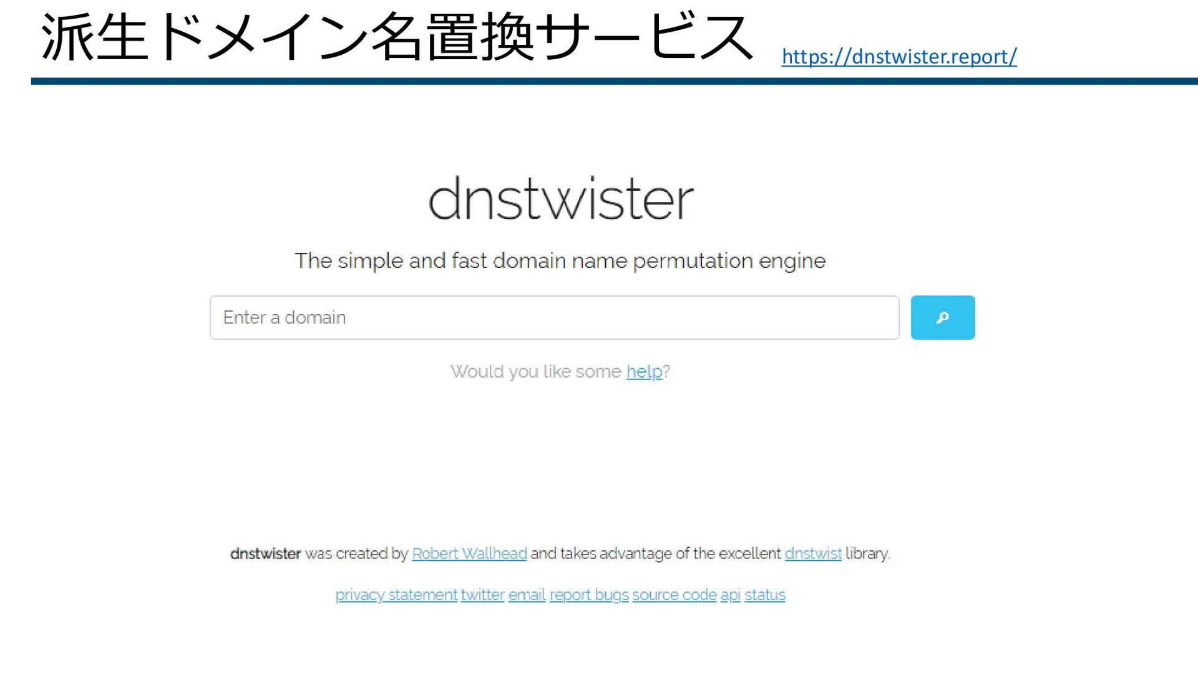Click the blue divider line under title
The width and height of the screenshot is (1198, 673).
tap(614, 81)
